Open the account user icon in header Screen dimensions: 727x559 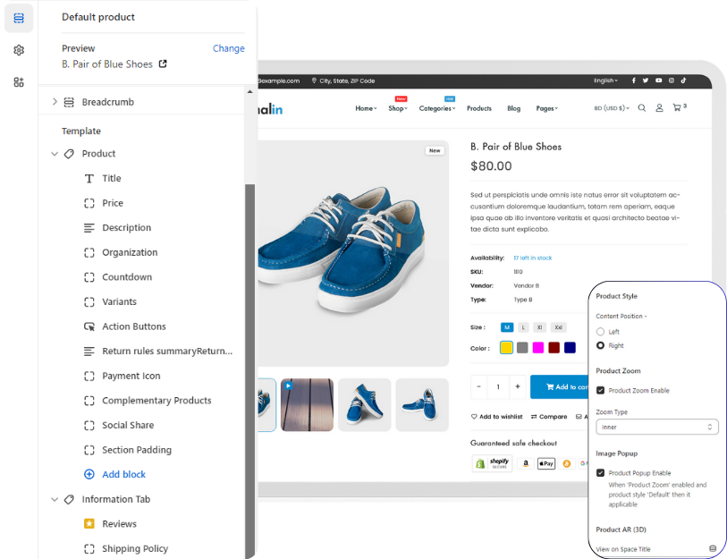pyautogui.click(x=659, y=108)
